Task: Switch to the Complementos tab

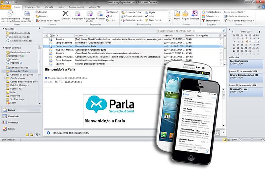Action: click(76, 7)
